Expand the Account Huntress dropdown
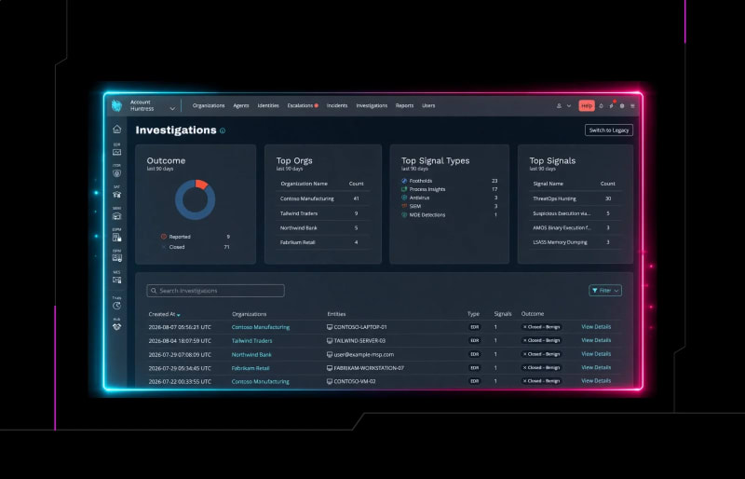This screenshot has width=745, height=479. pyautogui.click(x=172, y=108)
